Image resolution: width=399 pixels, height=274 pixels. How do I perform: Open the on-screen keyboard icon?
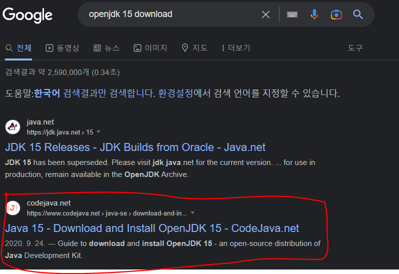pos(292,14)
